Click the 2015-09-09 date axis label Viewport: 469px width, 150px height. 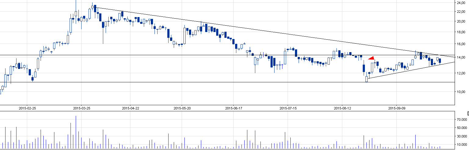[x=397, y=108]
